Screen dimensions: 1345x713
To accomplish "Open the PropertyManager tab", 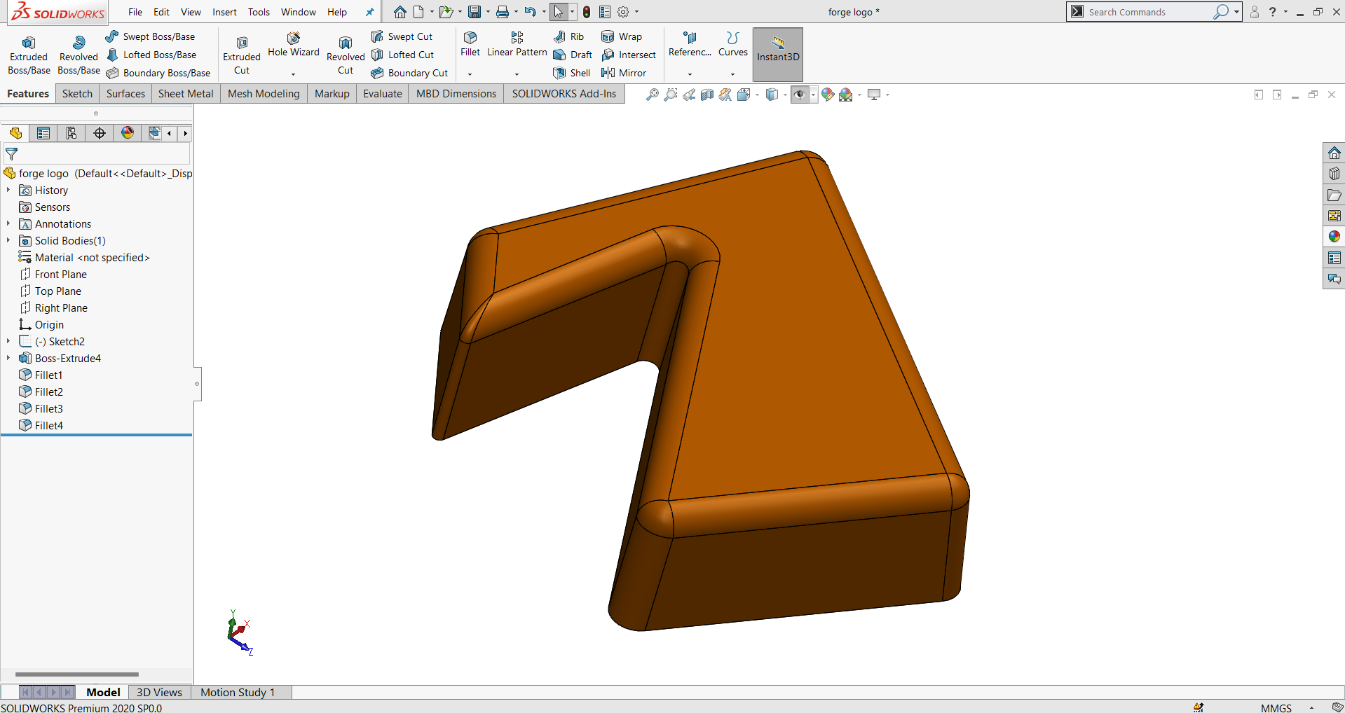I will click(43, 133).
